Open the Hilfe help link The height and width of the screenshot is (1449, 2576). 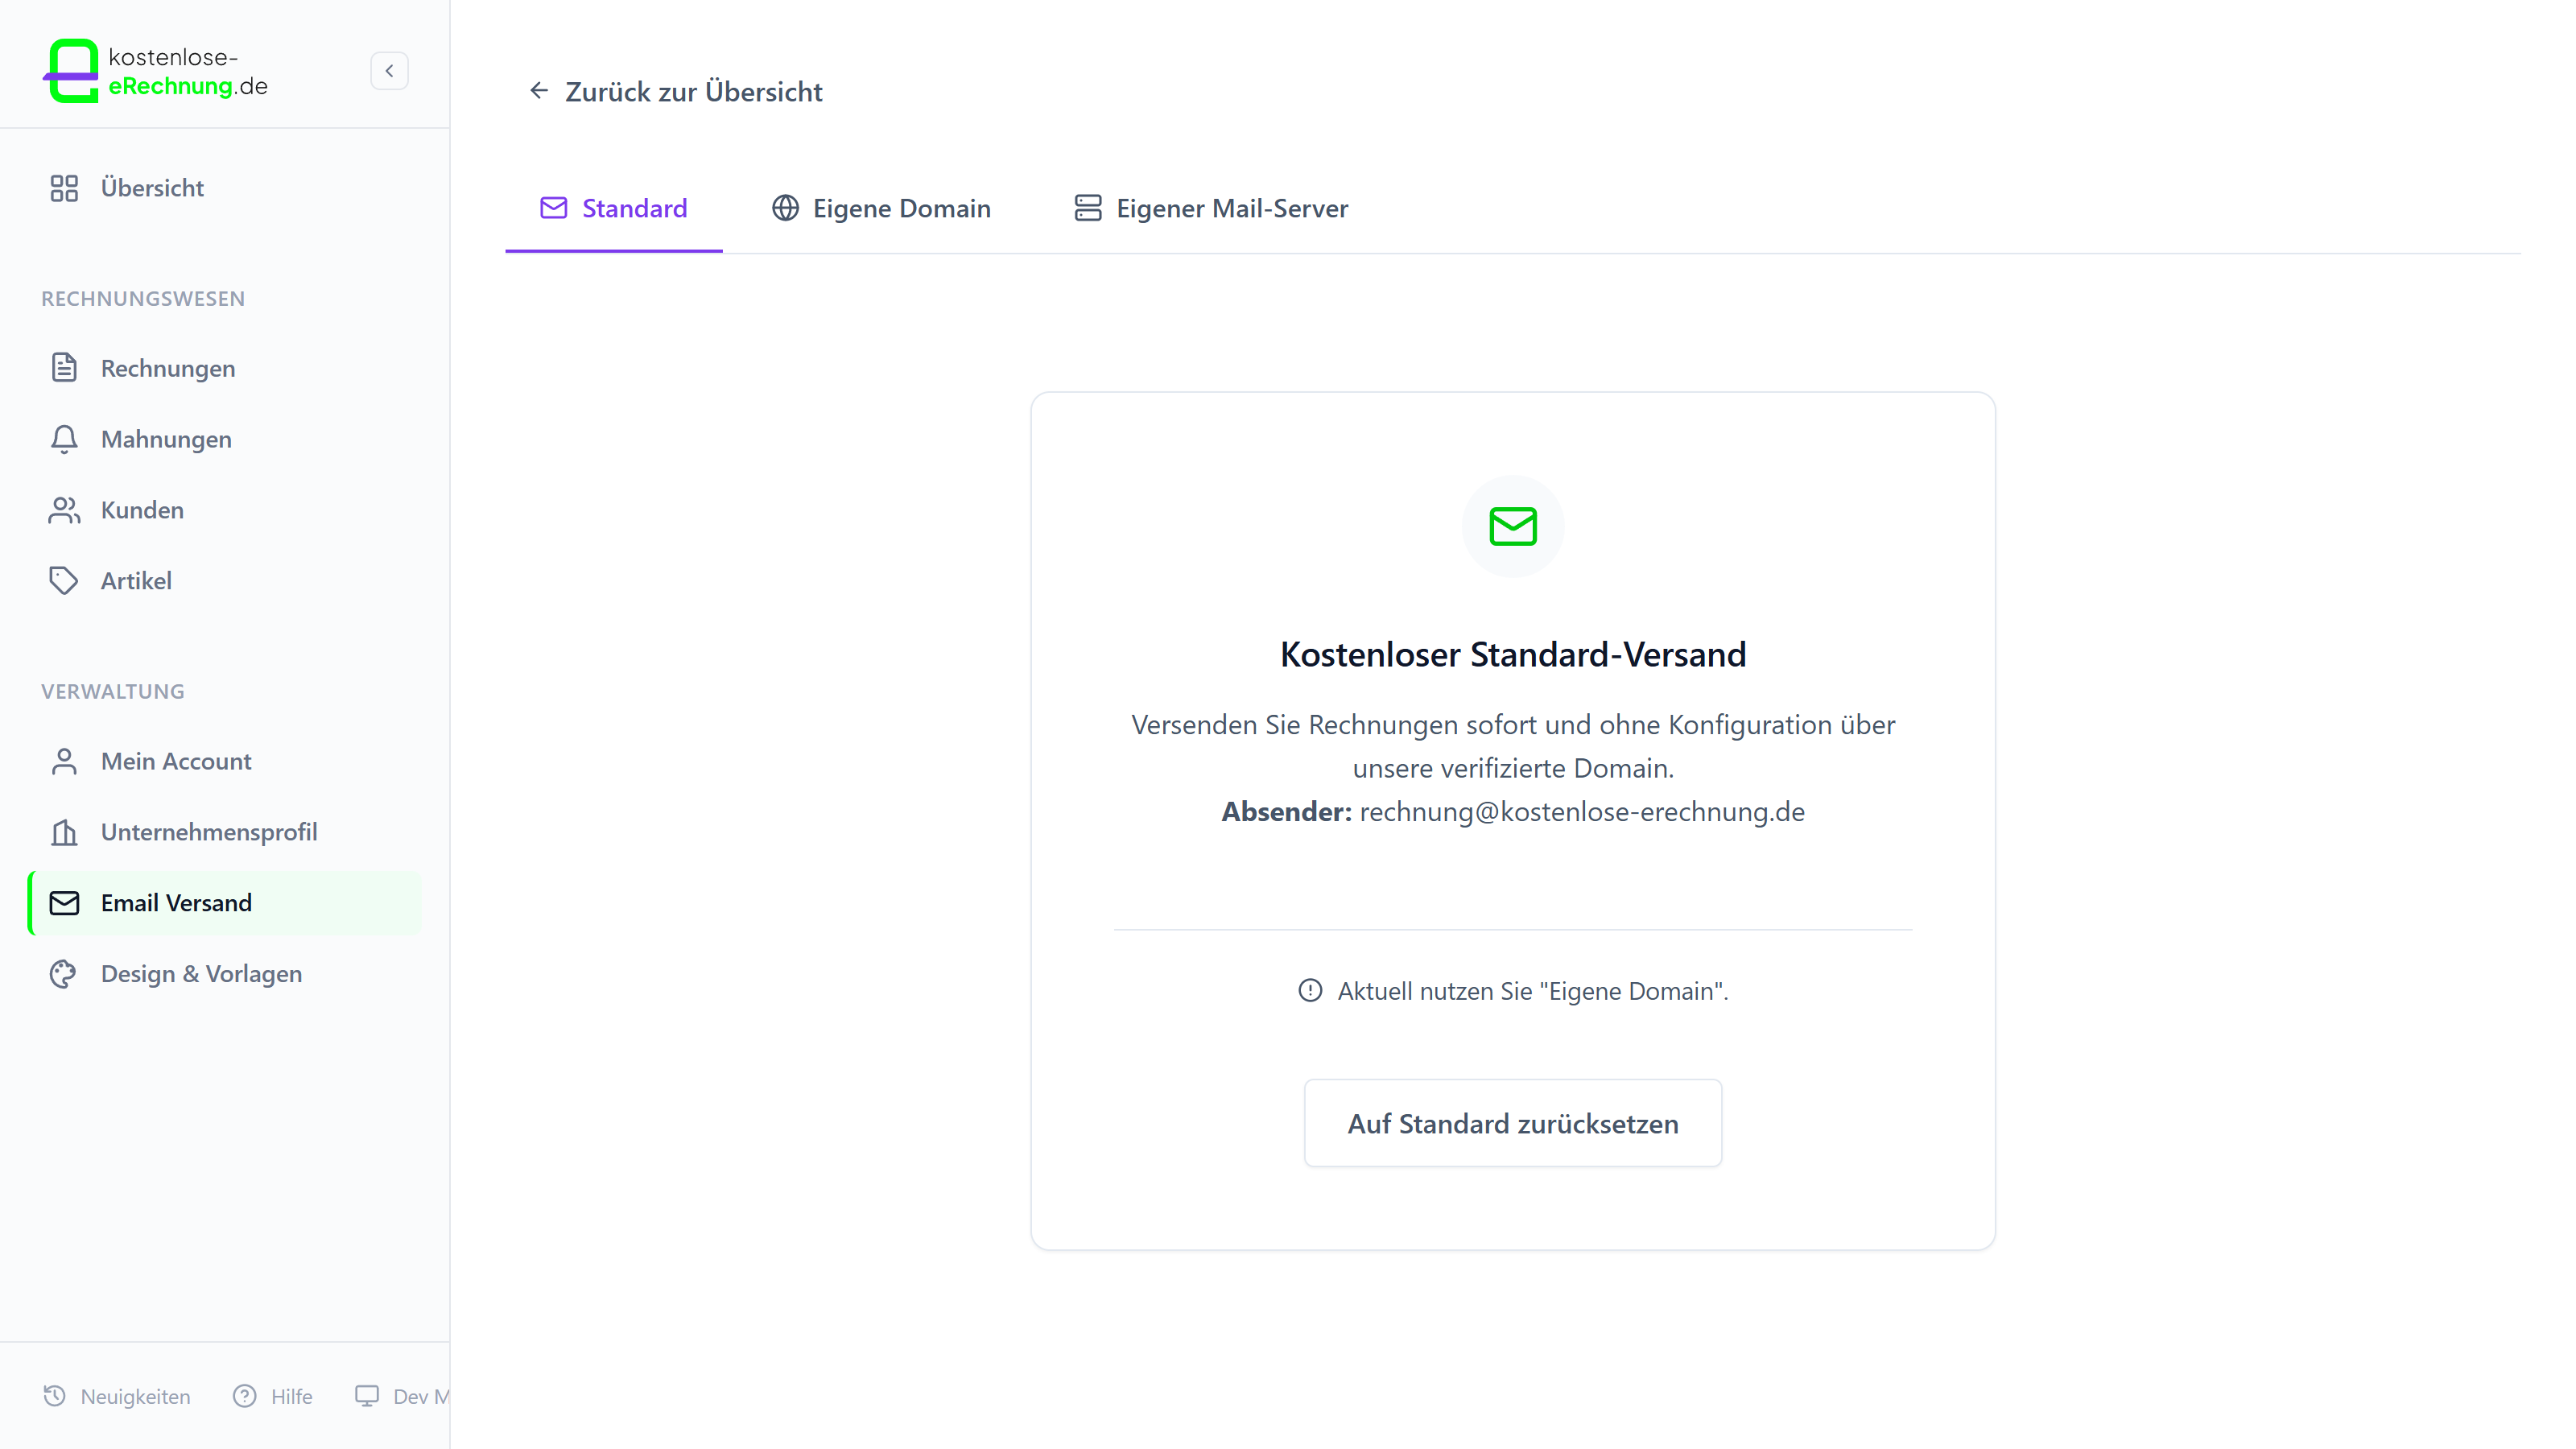tap(273, 1396)
